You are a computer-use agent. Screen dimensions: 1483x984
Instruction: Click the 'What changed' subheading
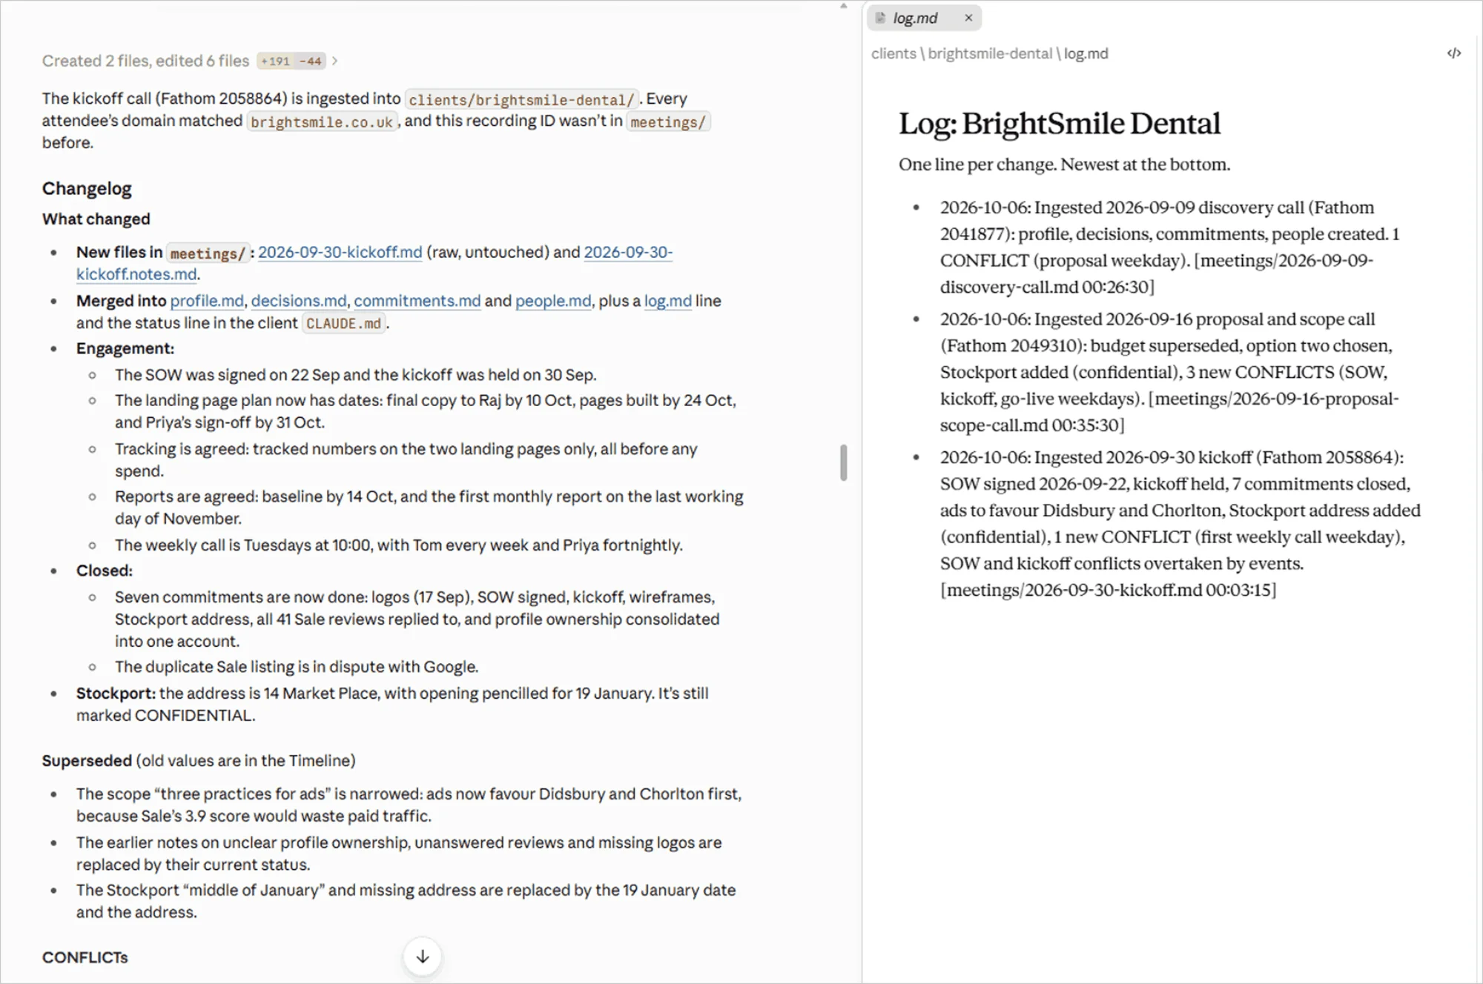coord(96,219)
